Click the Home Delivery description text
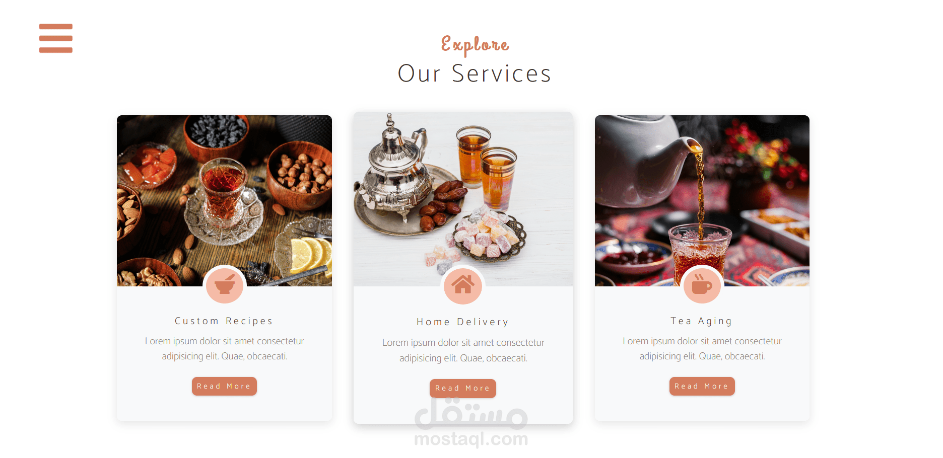This screenshot has height=458, width=943. pos(463,350)
